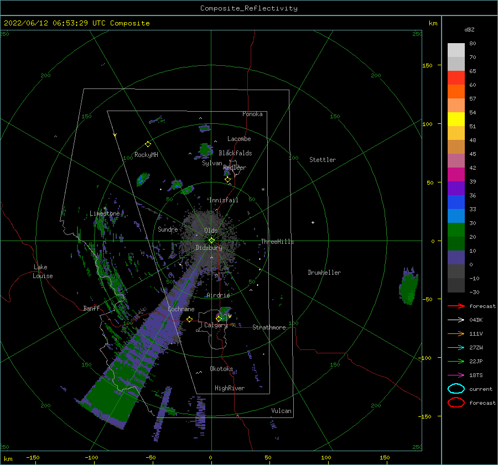Click the Calgary city label

click(216, 325)
